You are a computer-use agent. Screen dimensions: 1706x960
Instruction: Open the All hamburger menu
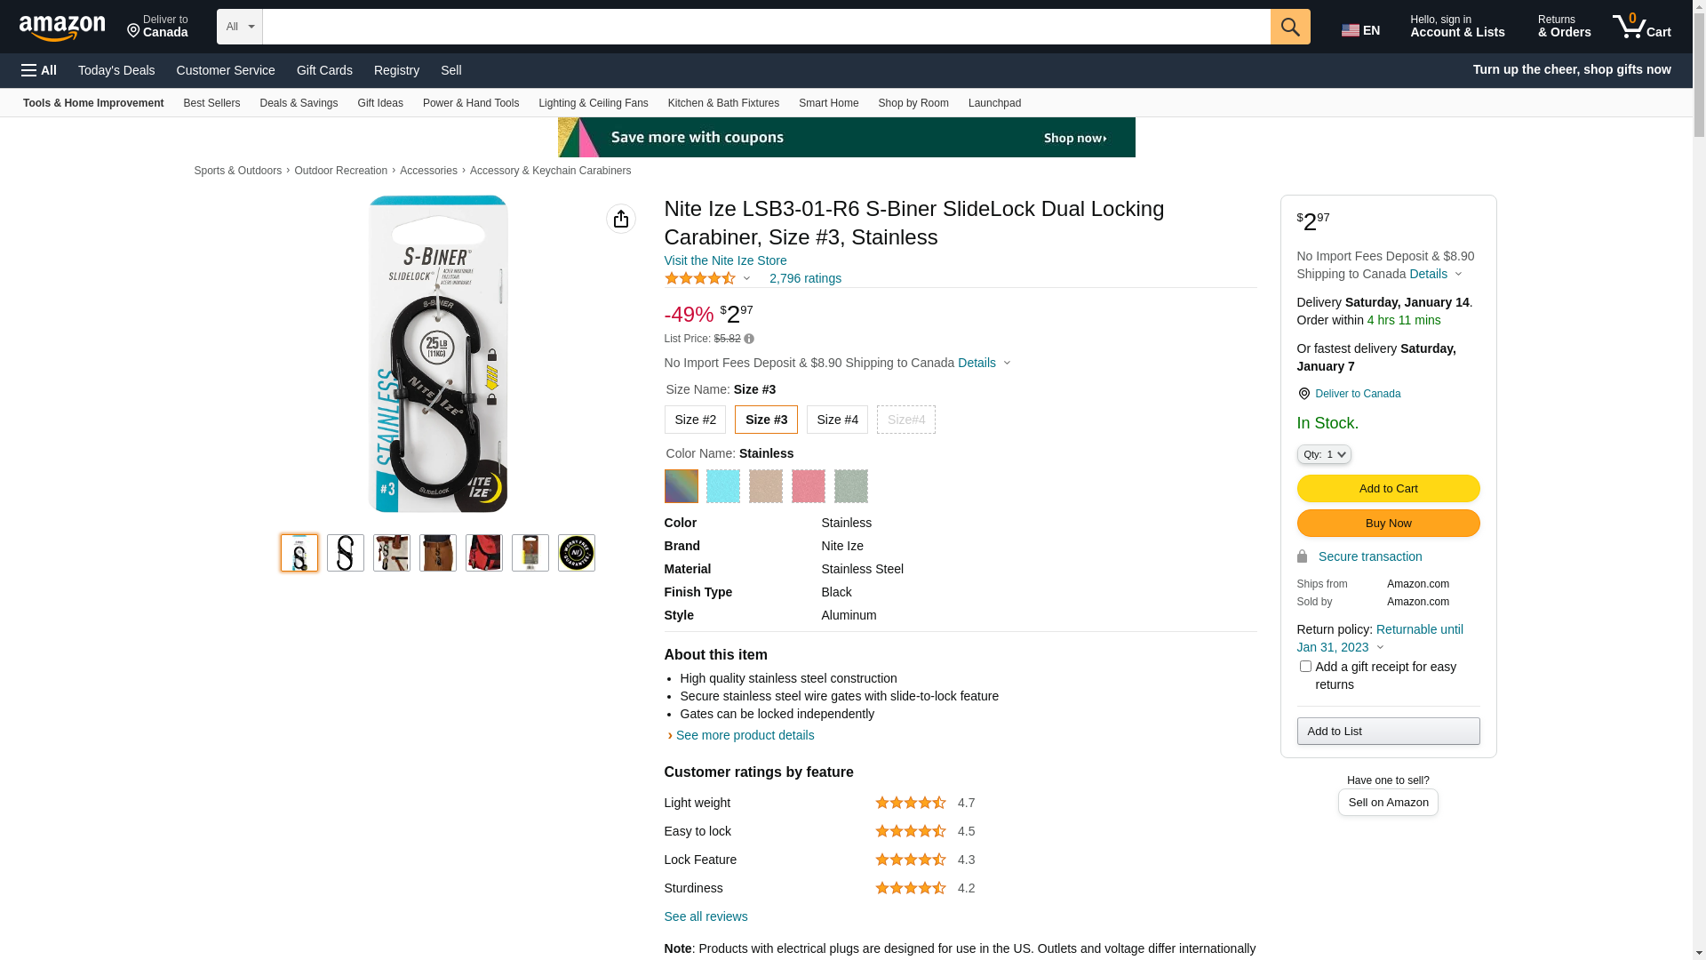(x=39, y=70)
